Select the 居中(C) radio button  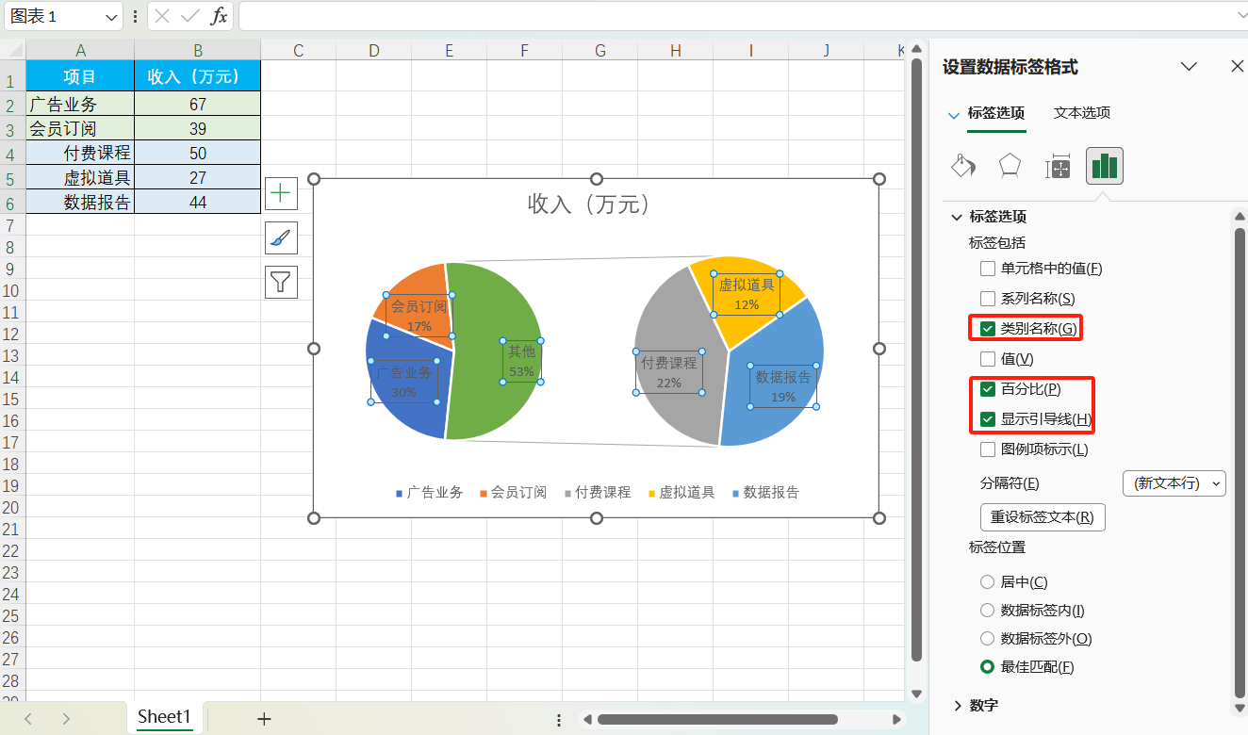point(987,581)
